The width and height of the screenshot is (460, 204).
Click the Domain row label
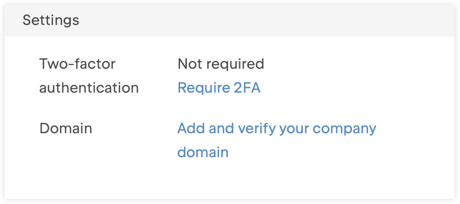(66, 128)
